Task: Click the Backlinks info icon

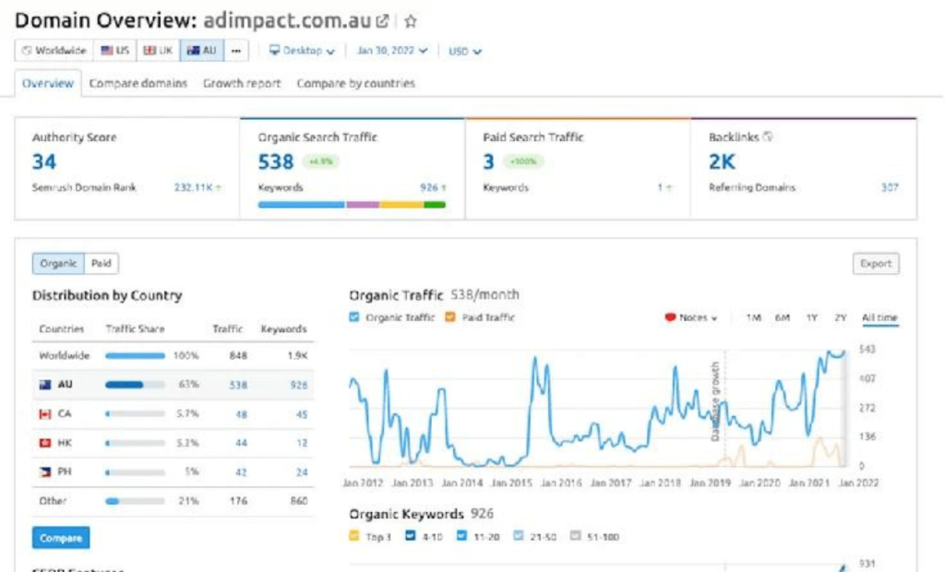Action: point(769,137)
